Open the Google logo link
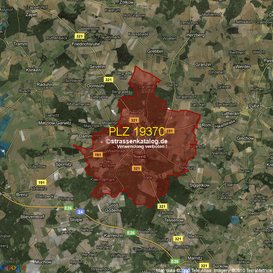The width and height of the screenshot is (273, 273). tap(13, 267)
